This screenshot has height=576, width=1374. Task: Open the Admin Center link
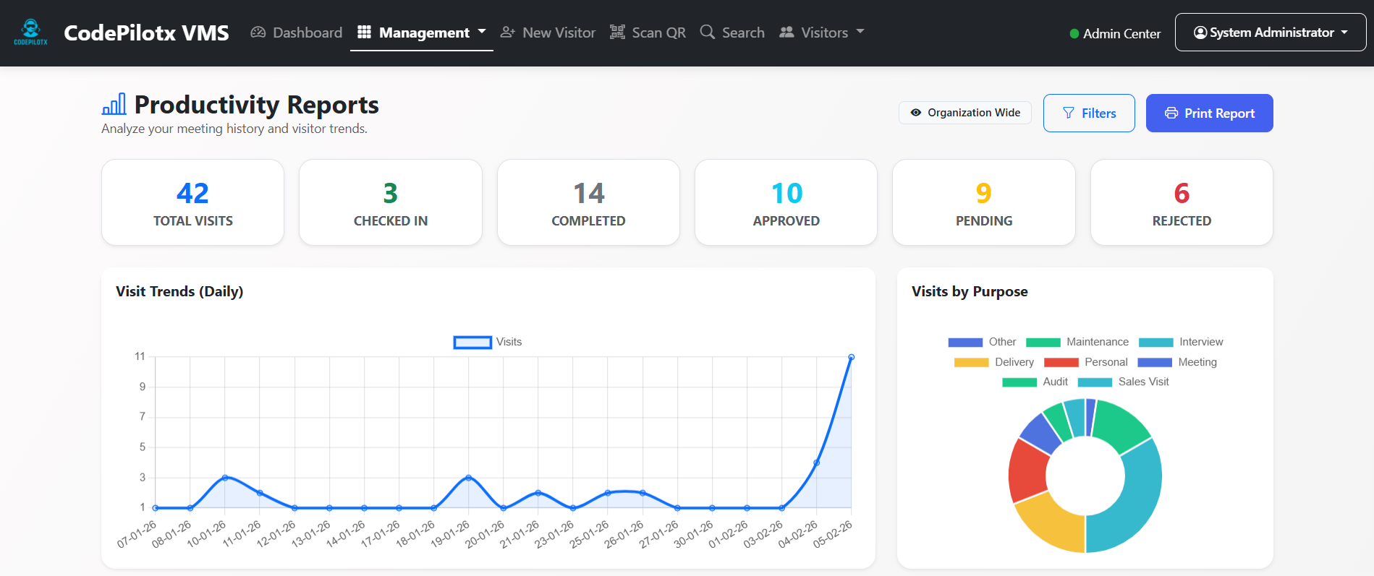[1121, 34]
